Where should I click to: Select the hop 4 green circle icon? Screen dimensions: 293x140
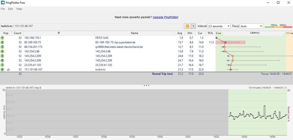[x=2, y=51]
